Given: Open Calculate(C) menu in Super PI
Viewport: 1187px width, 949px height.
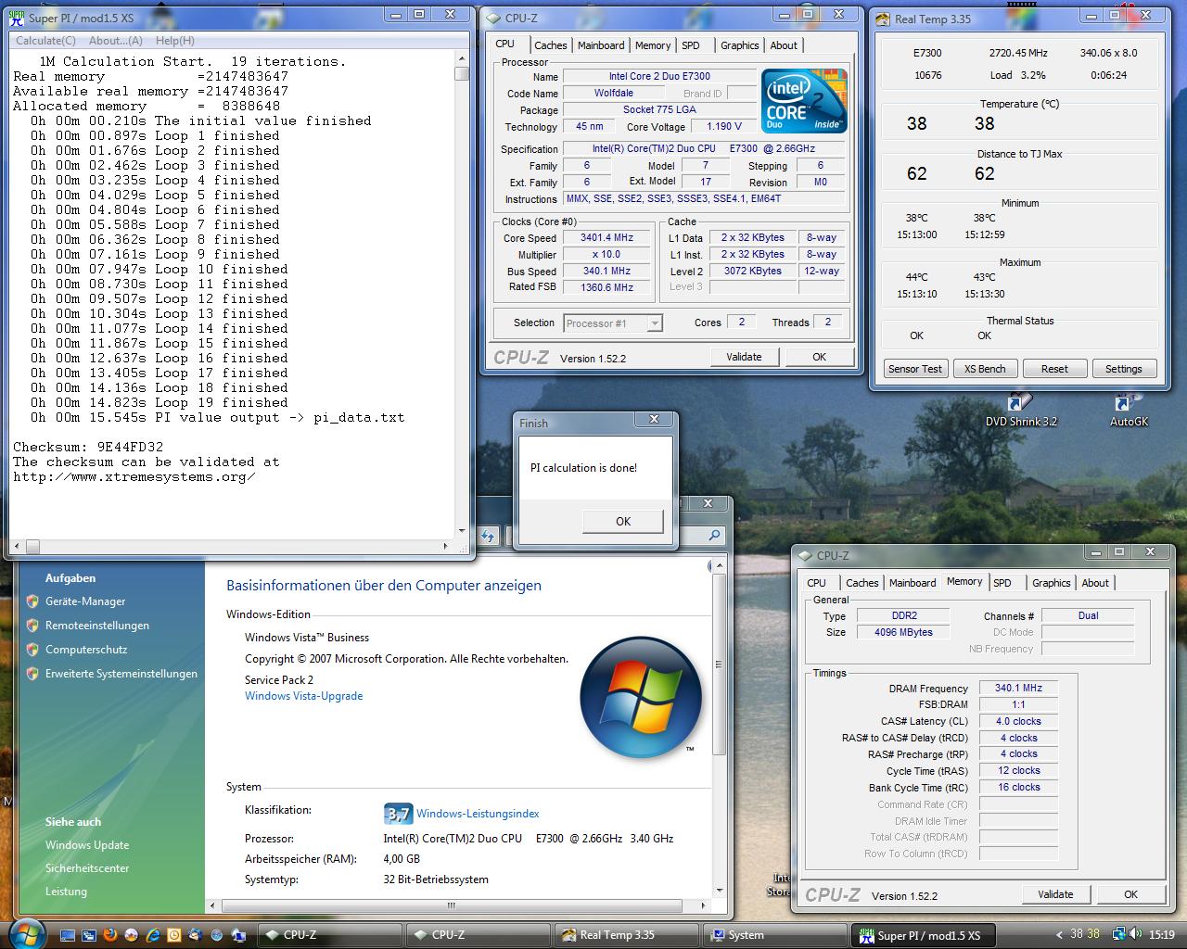Looking at the screenshot, I should [x=45, y=41].
